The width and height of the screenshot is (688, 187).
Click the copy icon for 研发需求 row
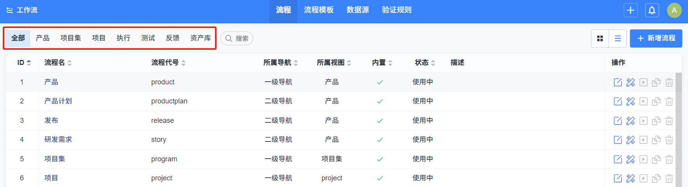click(656, 140)
